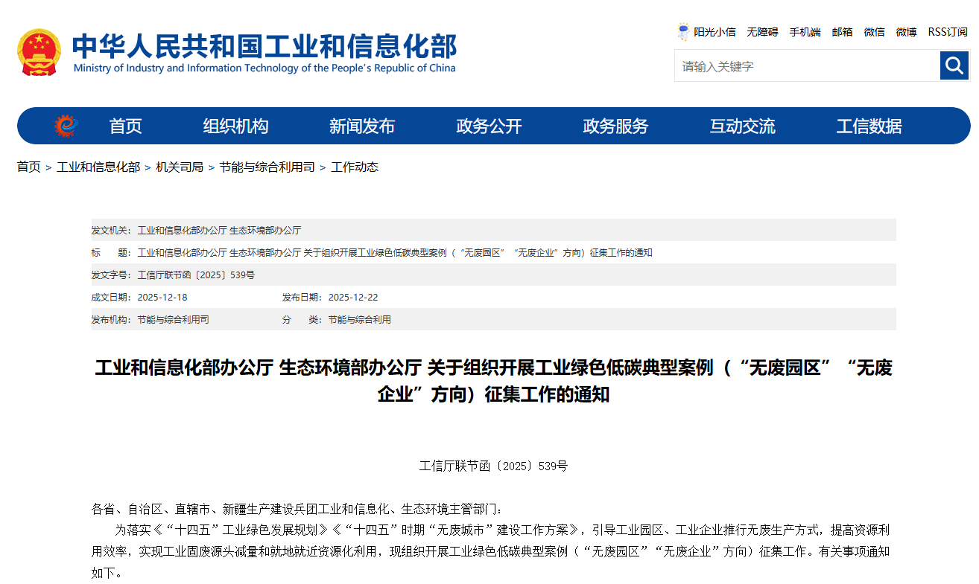Open the 互动交流 menu
The width and height of the screenshot is (979, 584).
(742, 126)
